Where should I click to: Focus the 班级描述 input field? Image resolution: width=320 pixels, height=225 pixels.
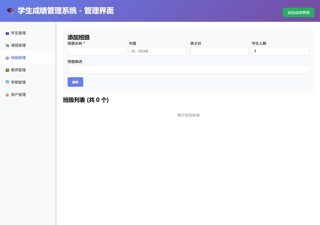click(189, 70)
